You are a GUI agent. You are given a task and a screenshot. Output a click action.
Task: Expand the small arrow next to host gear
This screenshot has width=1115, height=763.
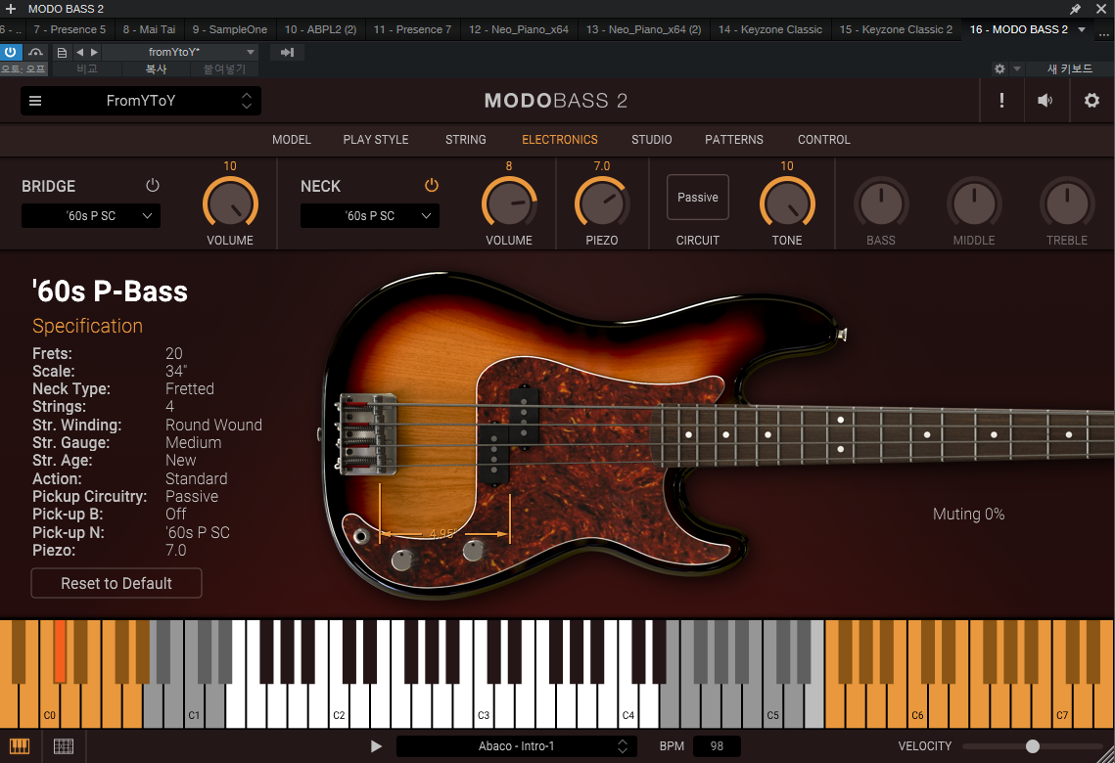[x=1017, y=68]
